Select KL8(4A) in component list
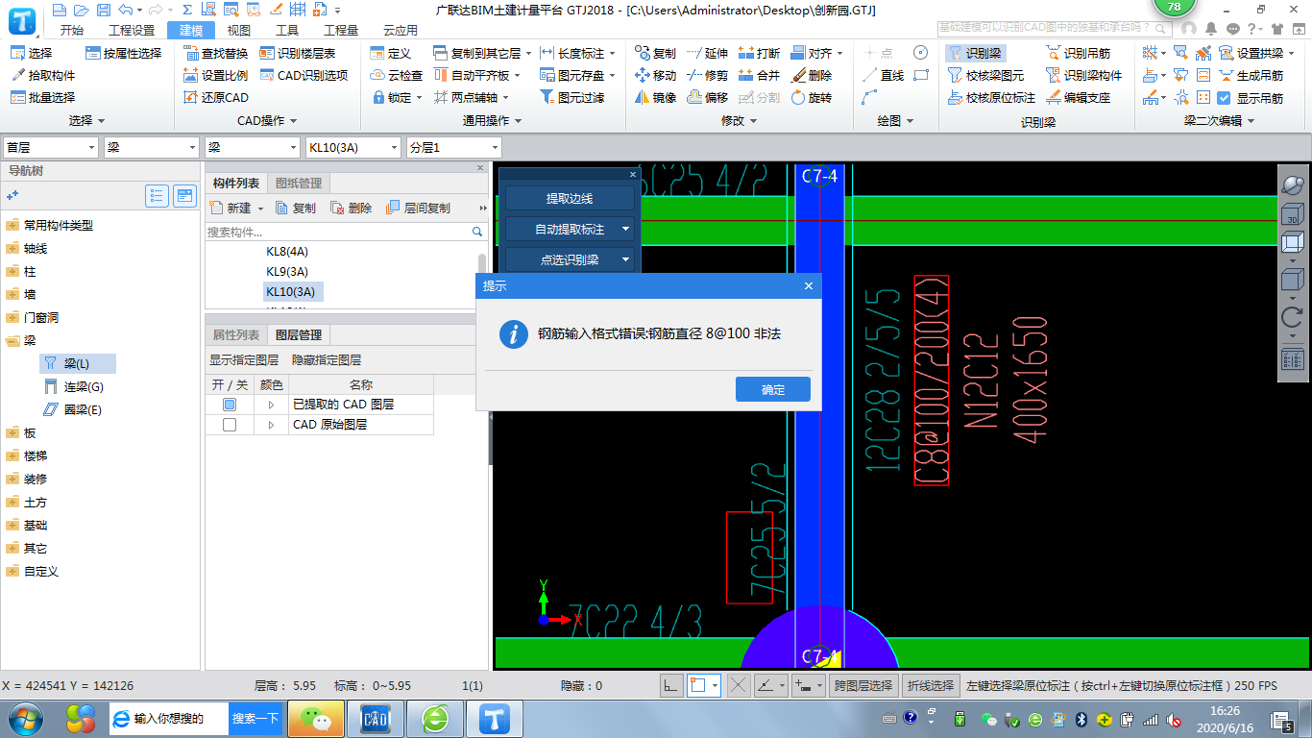The width and height of the screenshot is (1312, 738). click(287, 251)
